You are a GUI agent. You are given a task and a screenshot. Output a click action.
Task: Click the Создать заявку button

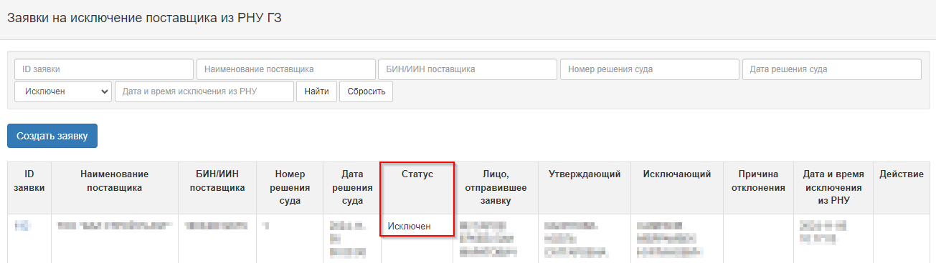pyautogui.click(x=52, y=136)
